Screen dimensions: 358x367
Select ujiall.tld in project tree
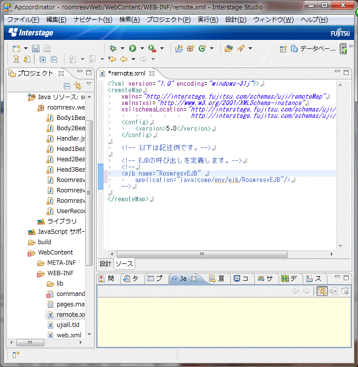pos(64,325)
